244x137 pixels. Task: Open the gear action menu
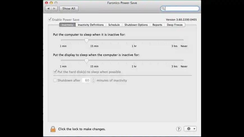click(x=190, y=129)
